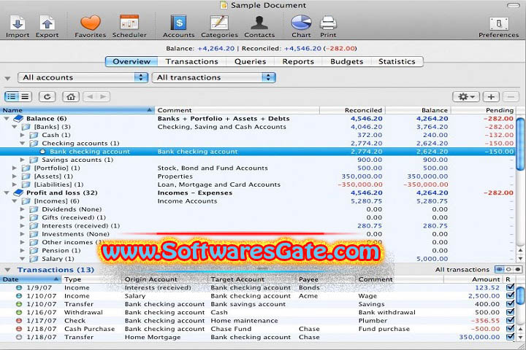This screenshot has height=350, width=526.
Task: Select last All transactions filter segment
Action: point(518,270)
